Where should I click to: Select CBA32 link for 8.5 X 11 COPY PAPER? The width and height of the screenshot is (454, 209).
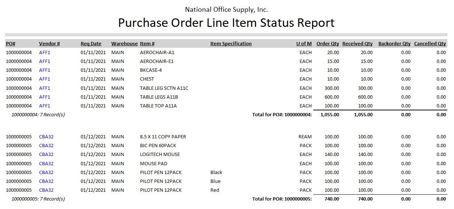click(x=46, y=137)
